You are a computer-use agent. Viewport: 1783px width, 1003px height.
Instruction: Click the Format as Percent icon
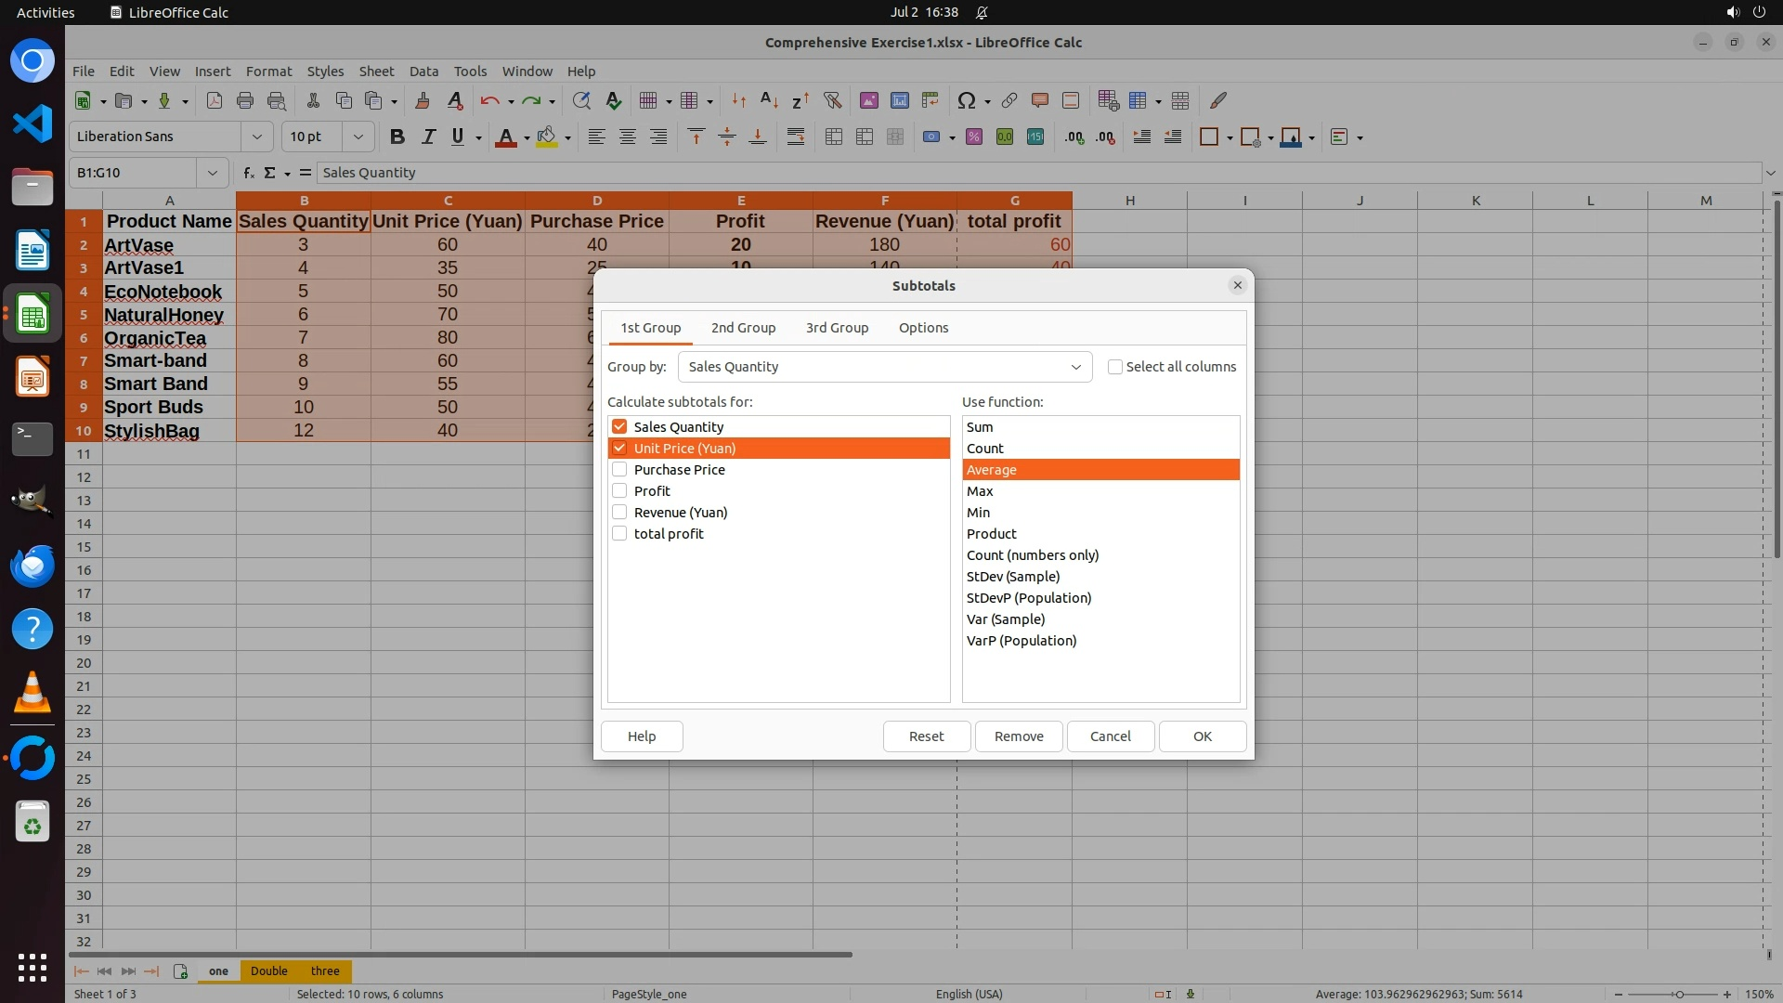point(974,137)
